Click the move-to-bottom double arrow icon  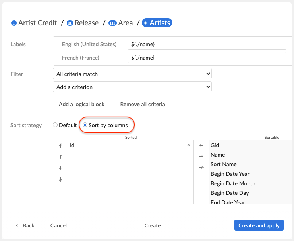[x=60, y=179]
